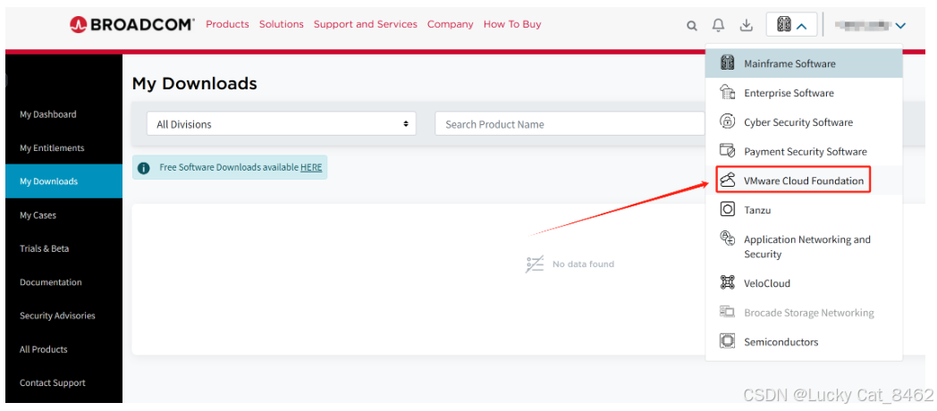Click the HERE free downloads link

[x=311, y=168]
